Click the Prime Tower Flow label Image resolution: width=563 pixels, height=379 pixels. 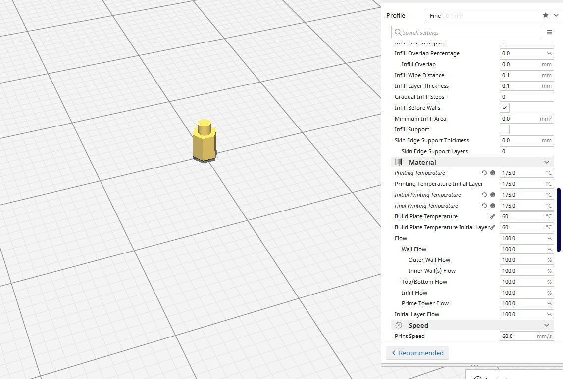(x=425, y=303)
